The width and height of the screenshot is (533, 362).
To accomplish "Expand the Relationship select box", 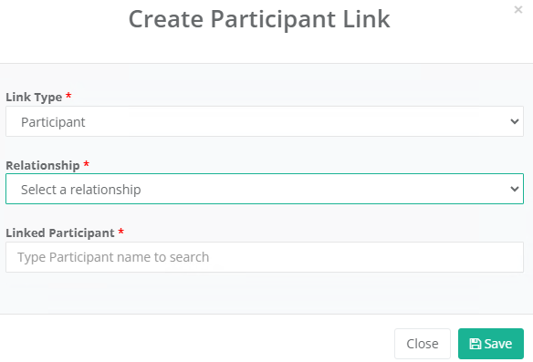I will 265,189.
